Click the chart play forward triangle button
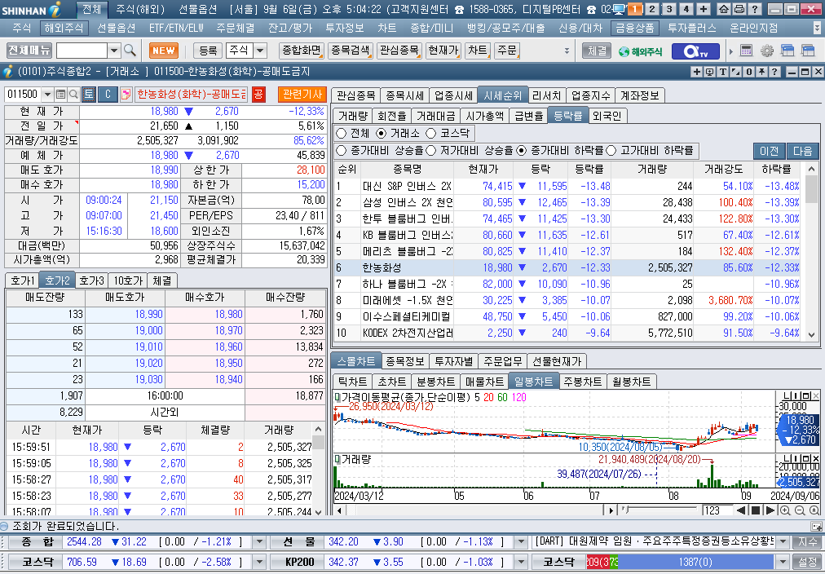The width and height of the screenshot is (825, 574). [x=770, y=510]
